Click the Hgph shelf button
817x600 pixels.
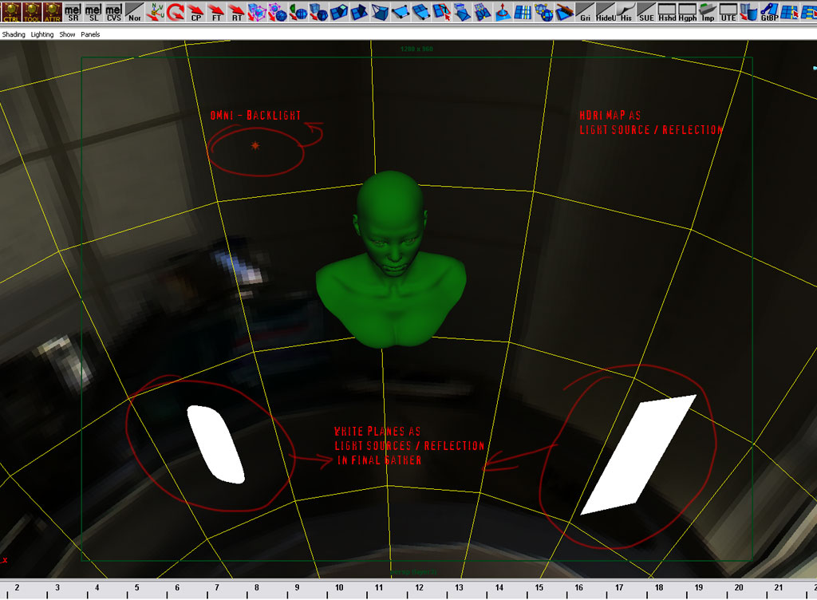pyautogui.click(x=687, y=11)
